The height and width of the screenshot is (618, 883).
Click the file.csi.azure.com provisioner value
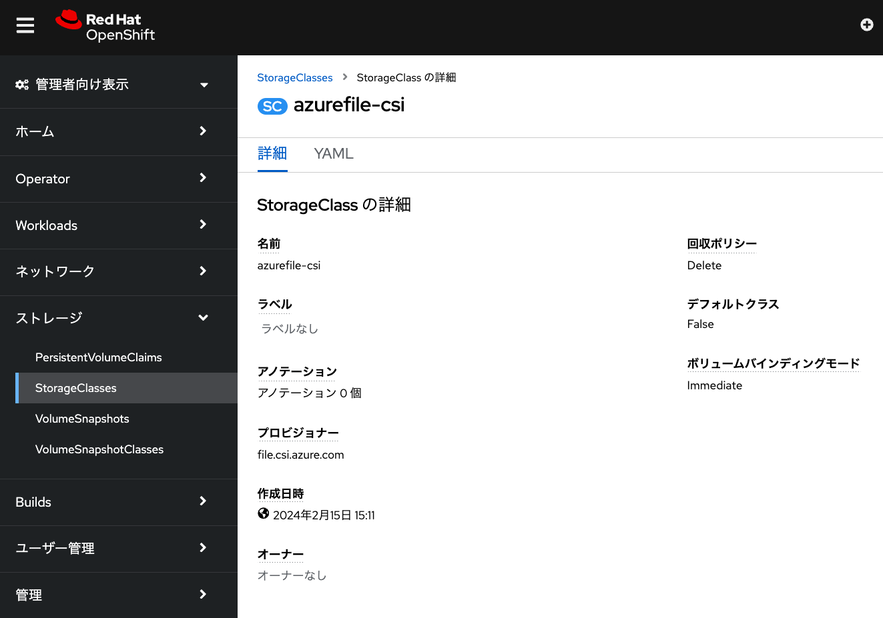pos(301,455)
